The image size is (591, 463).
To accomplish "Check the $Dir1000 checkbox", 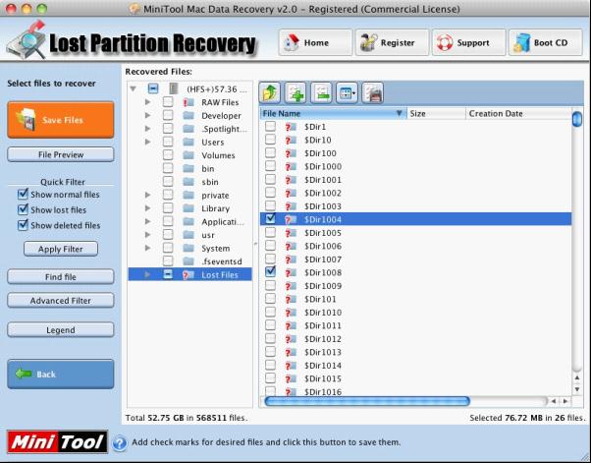I will (x=270, y=166).
